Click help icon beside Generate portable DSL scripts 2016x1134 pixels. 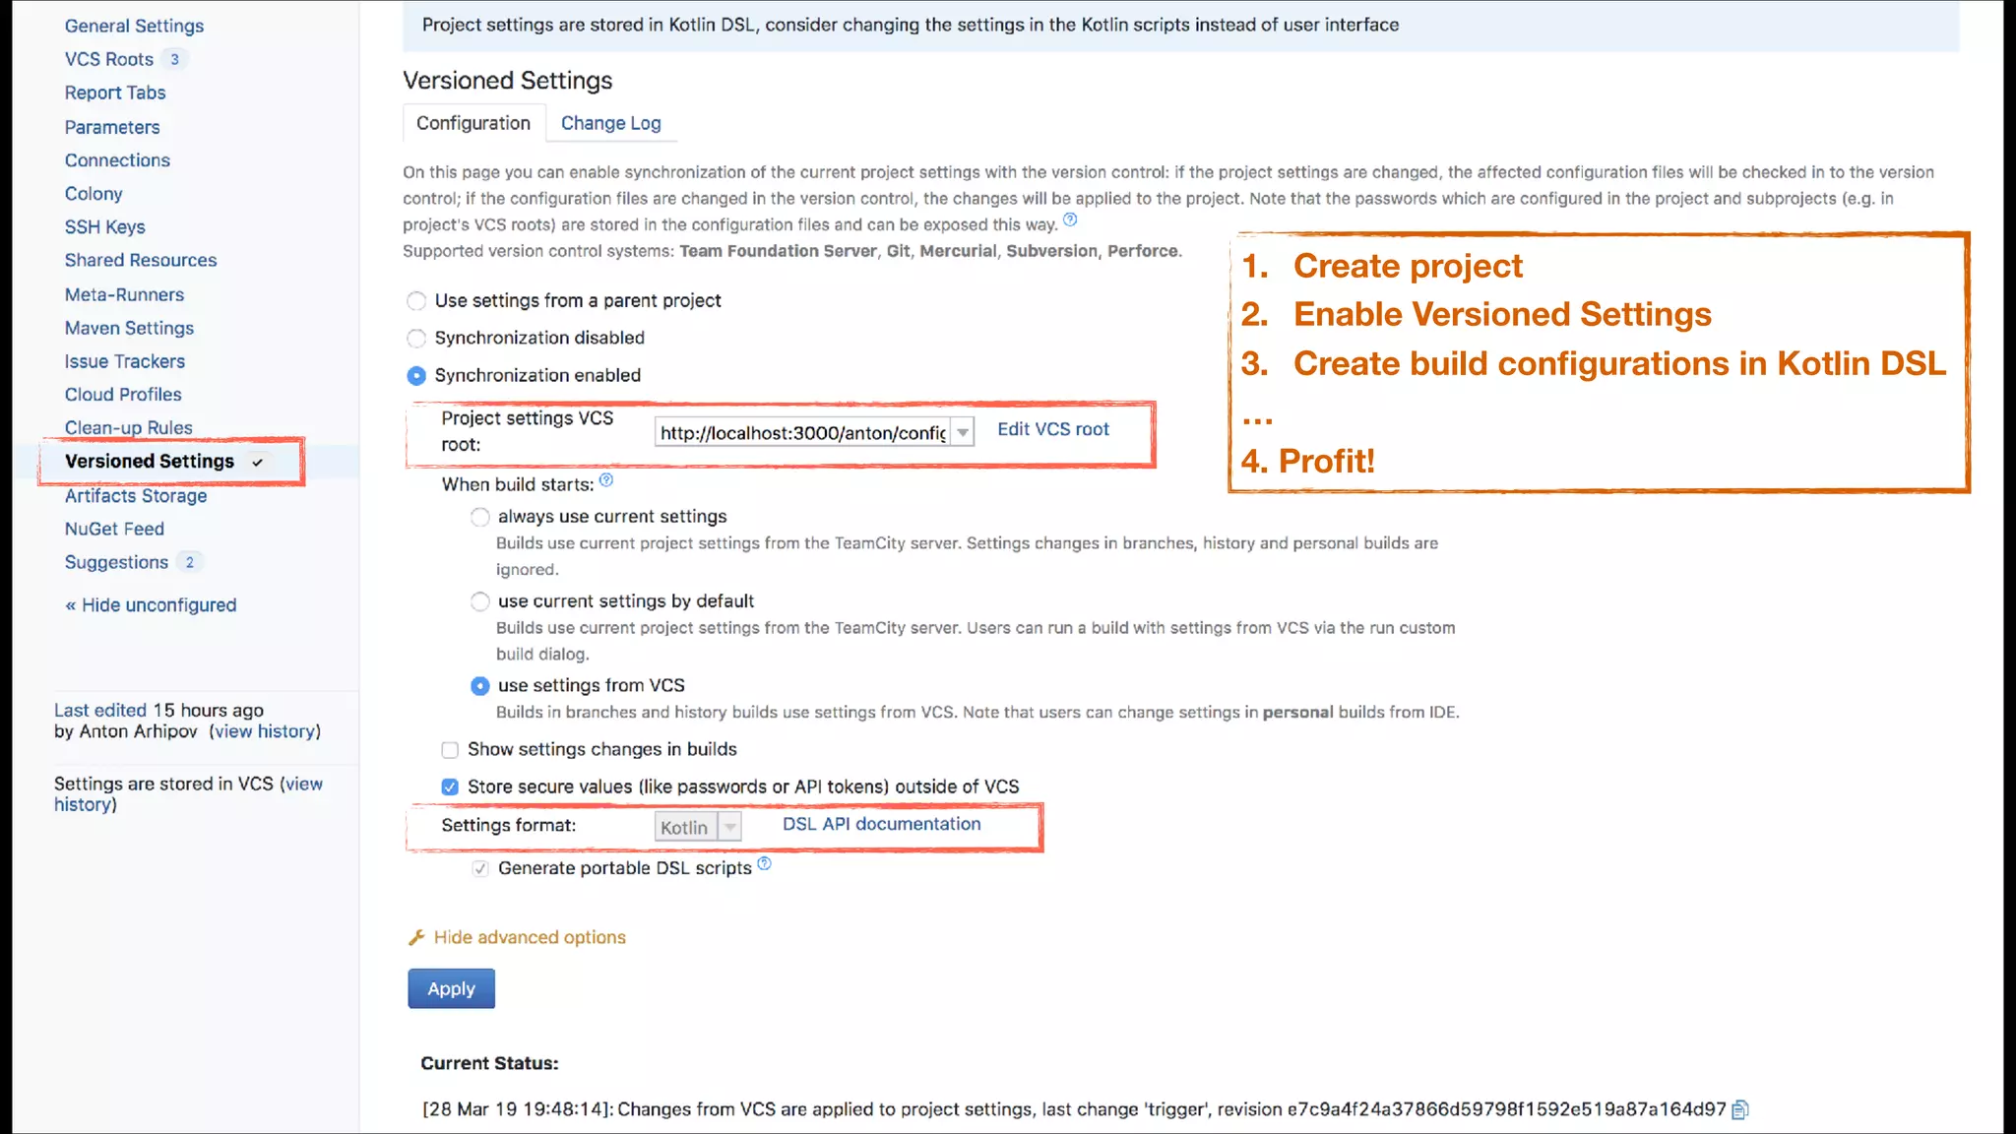pyautogui.click(x=765, y=864)
